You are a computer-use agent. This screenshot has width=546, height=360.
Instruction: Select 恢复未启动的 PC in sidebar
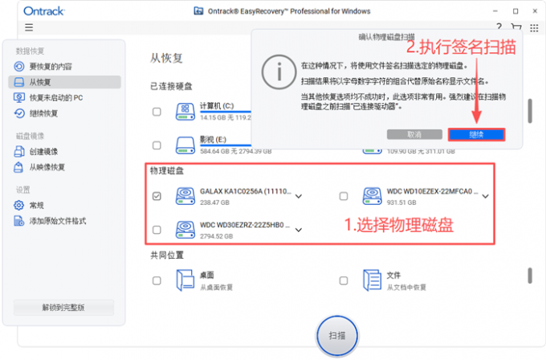click(x=65, y=97)
